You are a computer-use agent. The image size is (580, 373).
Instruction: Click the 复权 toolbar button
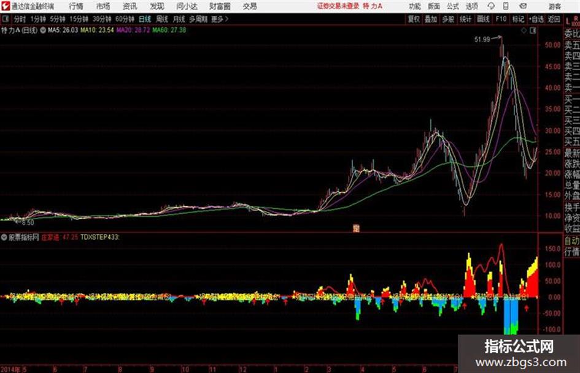point(414,19)
